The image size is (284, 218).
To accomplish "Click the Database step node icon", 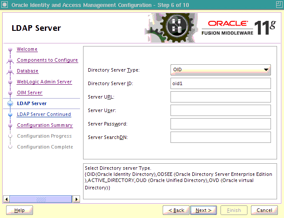I will click(10, 72).
